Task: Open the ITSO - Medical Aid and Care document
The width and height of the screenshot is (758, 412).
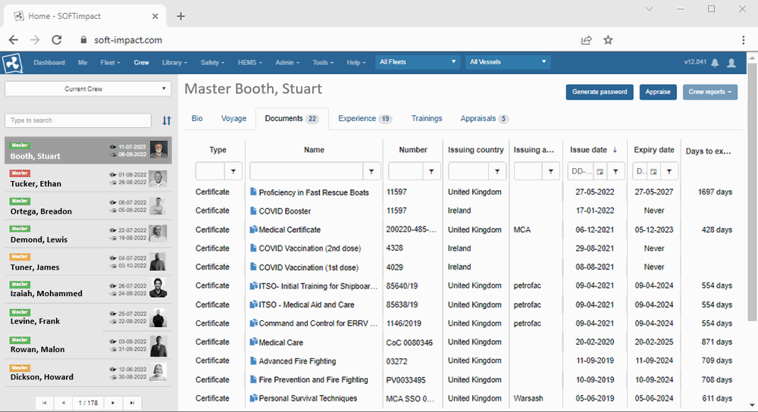Action: pyautogui.click(x=306, y=304)
